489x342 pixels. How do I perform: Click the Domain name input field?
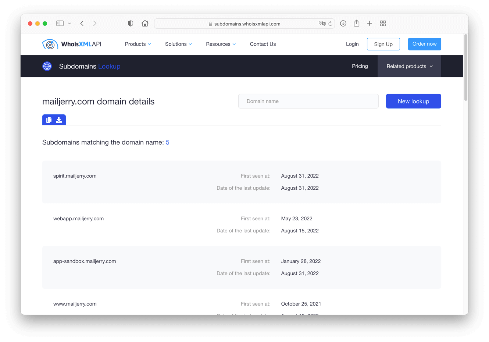coord(308,101)
